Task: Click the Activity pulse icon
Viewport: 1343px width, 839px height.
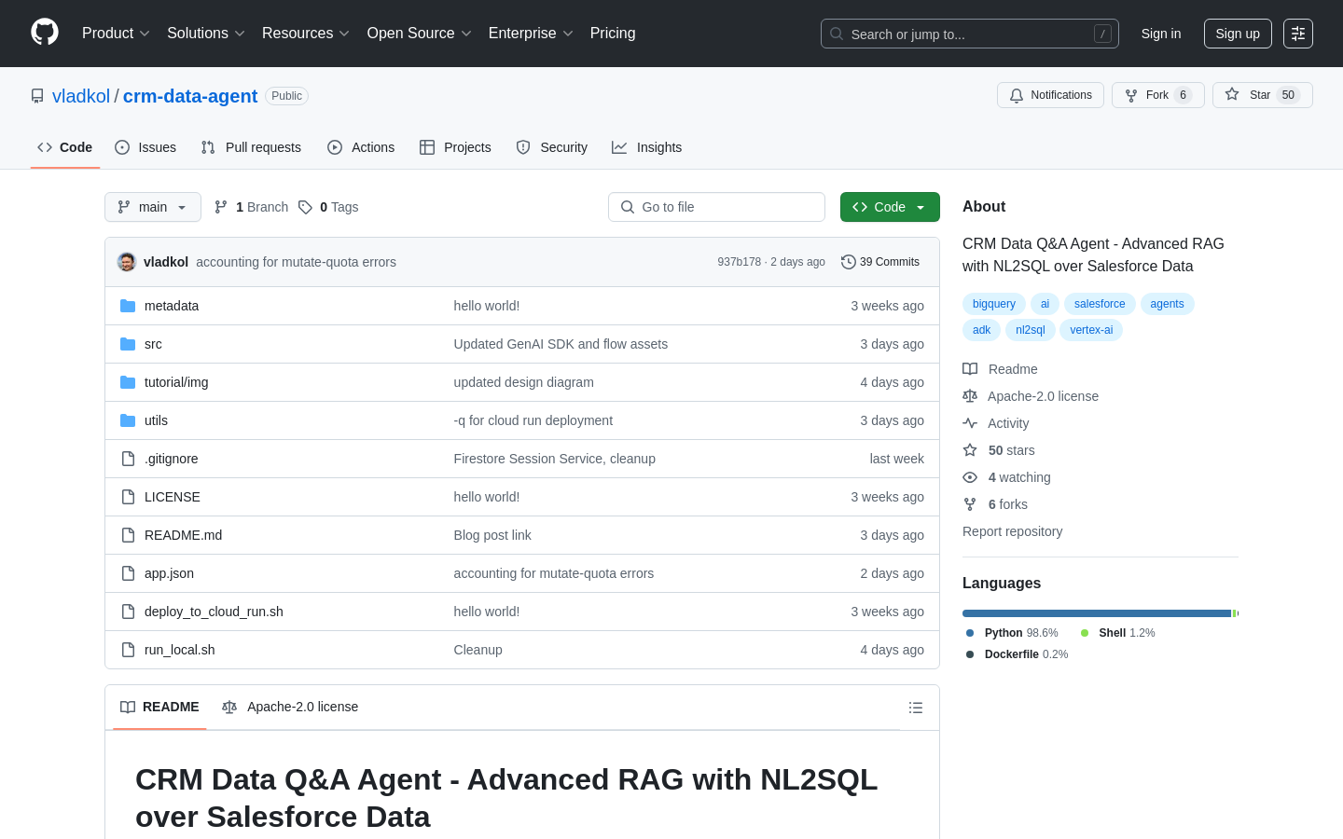Action: click(x=970, y=423)
